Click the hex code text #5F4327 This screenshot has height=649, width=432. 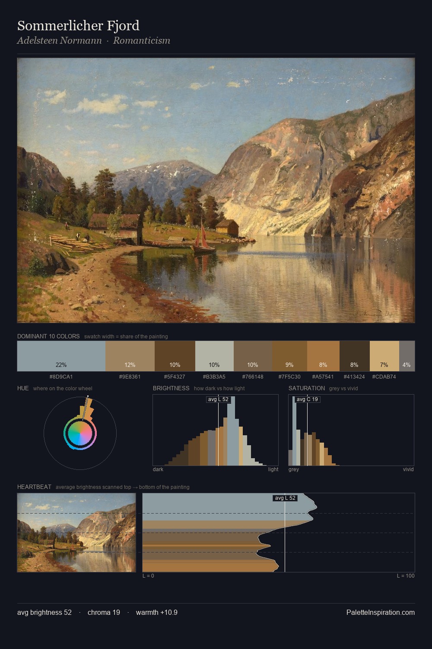tap(175, 377)
